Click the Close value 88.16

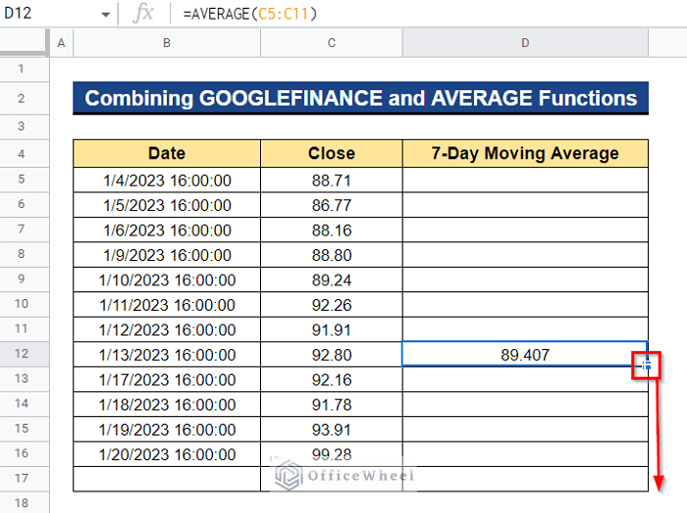(332, 230)
